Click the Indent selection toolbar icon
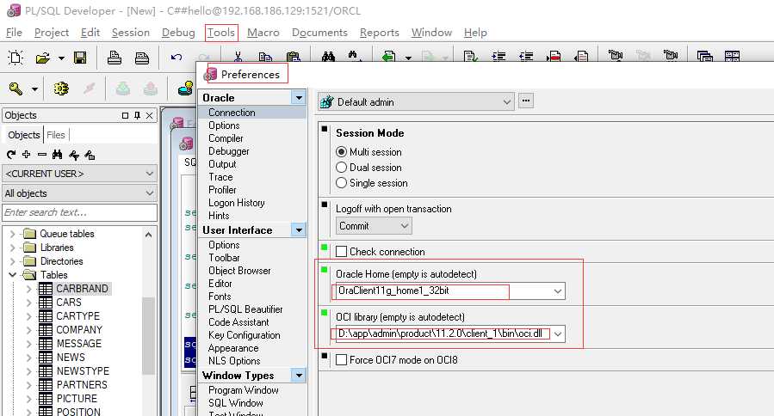Screen dimensions: 774x416 tap(499, 57)
